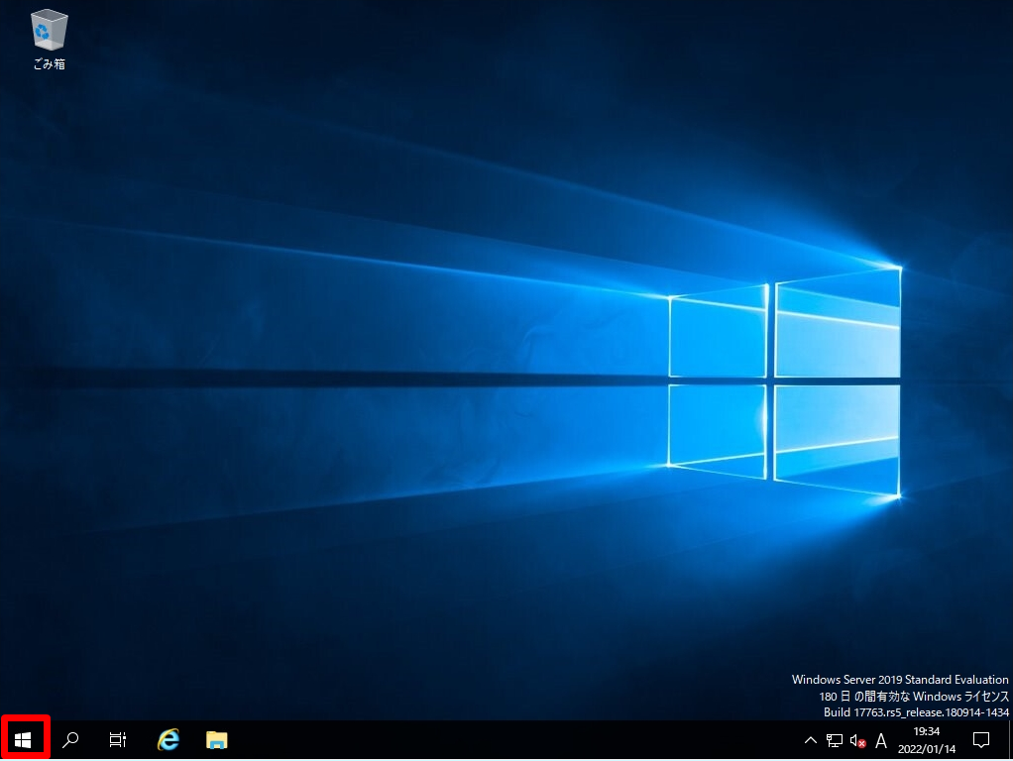
Task: Click the muted speaker volume icon
Action: click(857, 740)
